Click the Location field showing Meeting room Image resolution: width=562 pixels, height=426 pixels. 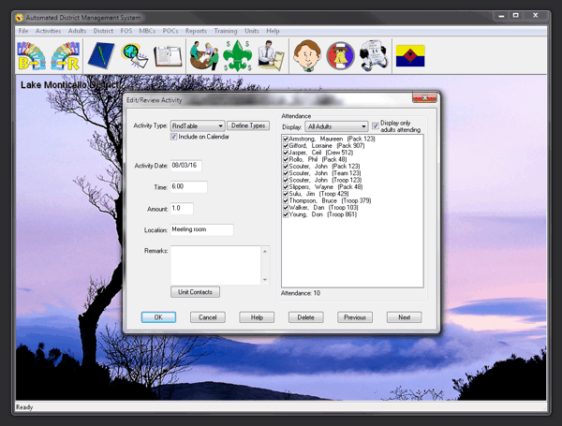coord(201,229)
